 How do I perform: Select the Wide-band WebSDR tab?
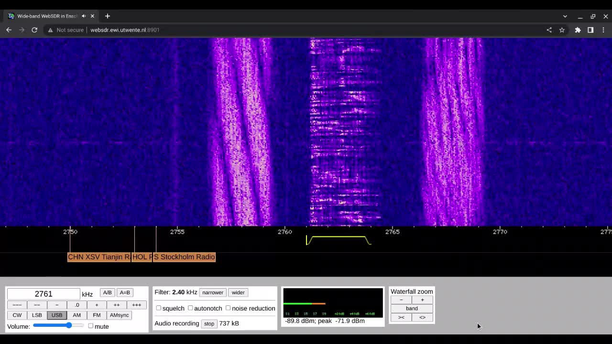click(46, 16)
